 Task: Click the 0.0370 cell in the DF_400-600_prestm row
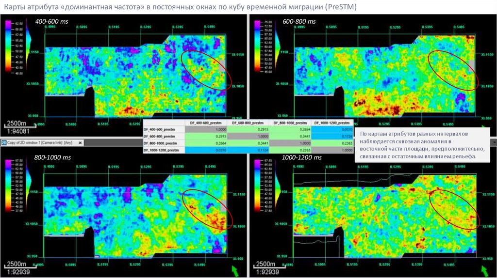point(332,129)
